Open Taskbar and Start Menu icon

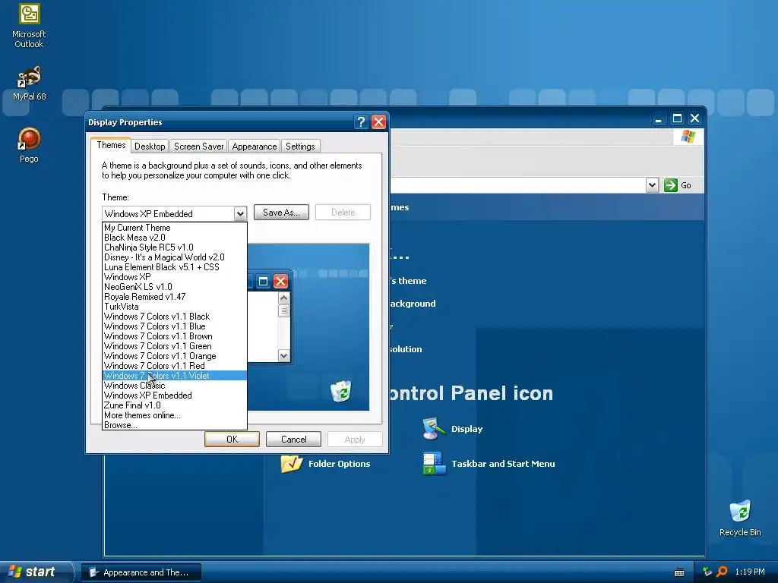tap(434, 464)
